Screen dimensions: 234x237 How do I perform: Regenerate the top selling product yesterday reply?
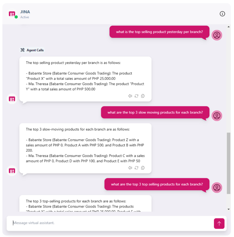pos(136,96)
